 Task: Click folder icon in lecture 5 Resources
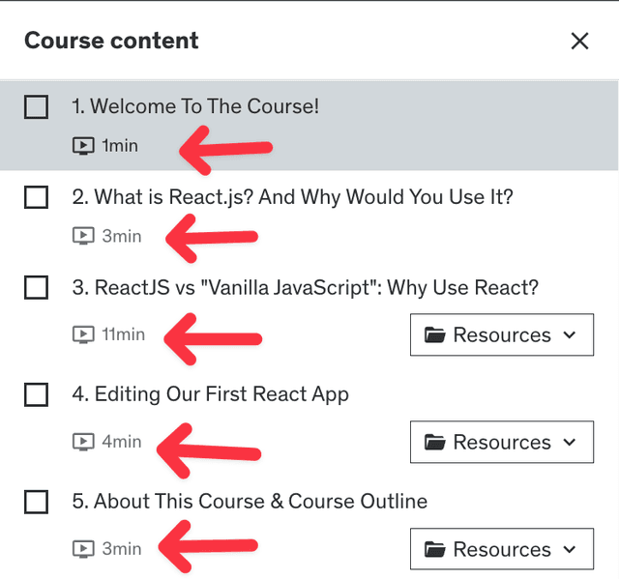[435, 550]
